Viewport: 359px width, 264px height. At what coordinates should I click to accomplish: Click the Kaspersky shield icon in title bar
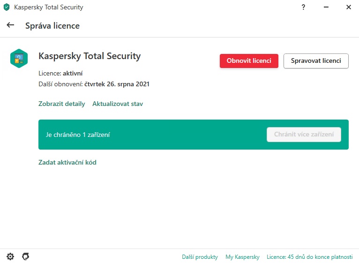click(7, 7)
